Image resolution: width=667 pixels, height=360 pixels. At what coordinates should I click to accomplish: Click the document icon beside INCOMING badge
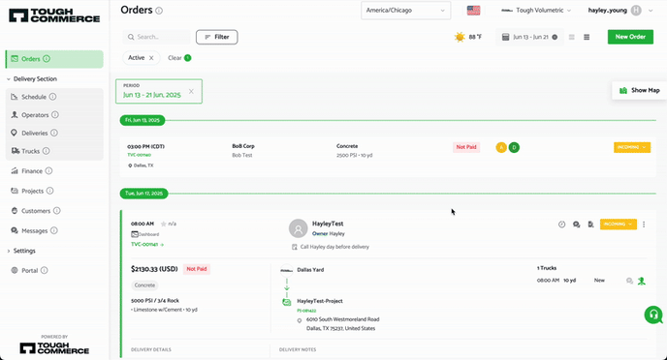(x=590, y=225)
